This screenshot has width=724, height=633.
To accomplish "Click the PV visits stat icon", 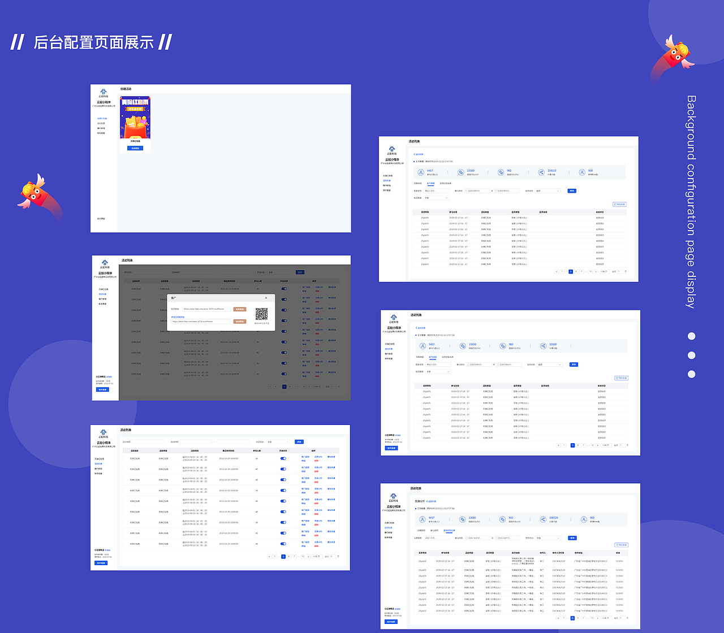I will [501, 172].
